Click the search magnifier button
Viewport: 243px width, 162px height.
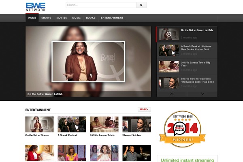[141, 5]
